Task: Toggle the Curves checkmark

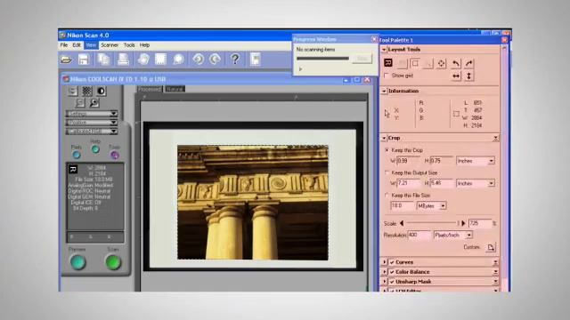Action: [x=392, y=262]
